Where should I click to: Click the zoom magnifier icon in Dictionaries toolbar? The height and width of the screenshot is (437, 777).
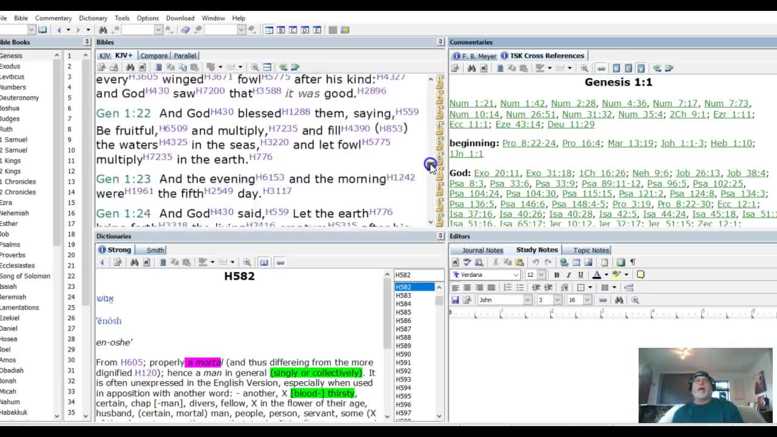pyautogui.click(x=247, y=262)
